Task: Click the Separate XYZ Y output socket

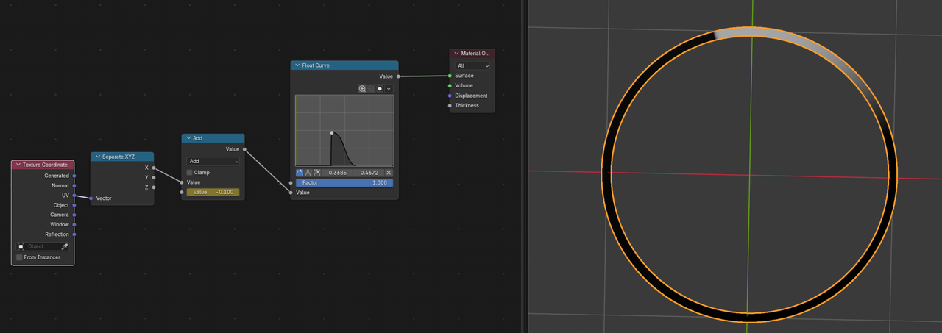Action: coord(154,177)
